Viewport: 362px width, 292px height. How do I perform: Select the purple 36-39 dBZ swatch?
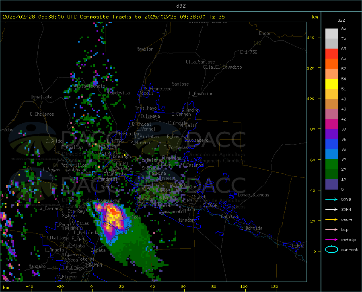(x=331, y=134)
